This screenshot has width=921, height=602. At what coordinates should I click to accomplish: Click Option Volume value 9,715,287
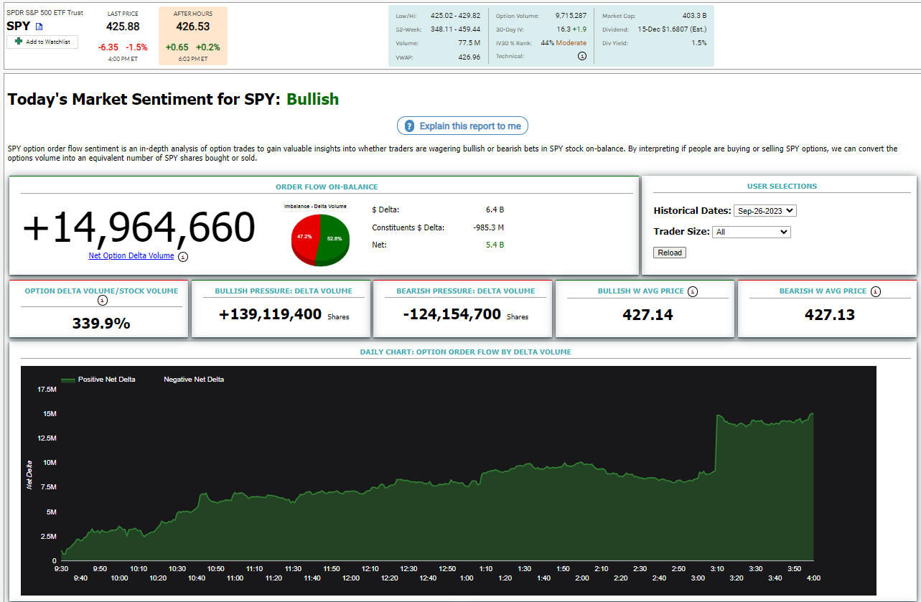click(571, 16)
